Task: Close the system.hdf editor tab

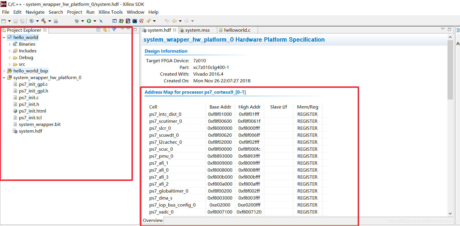Action: [x=175, y=30]
